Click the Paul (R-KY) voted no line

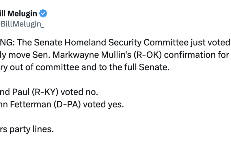[49, 92]
